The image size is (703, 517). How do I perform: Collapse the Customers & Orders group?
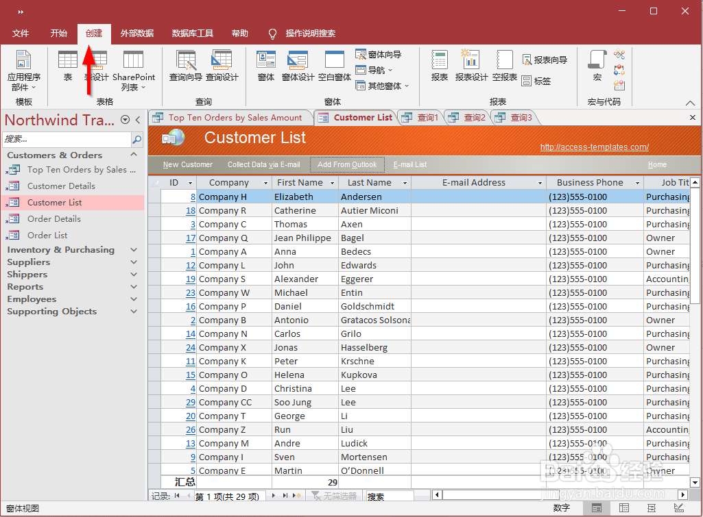pos(134,155)
